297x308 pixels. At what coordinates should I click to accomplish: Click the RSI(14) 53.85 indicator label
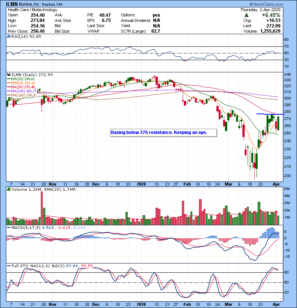coord(26,36)
